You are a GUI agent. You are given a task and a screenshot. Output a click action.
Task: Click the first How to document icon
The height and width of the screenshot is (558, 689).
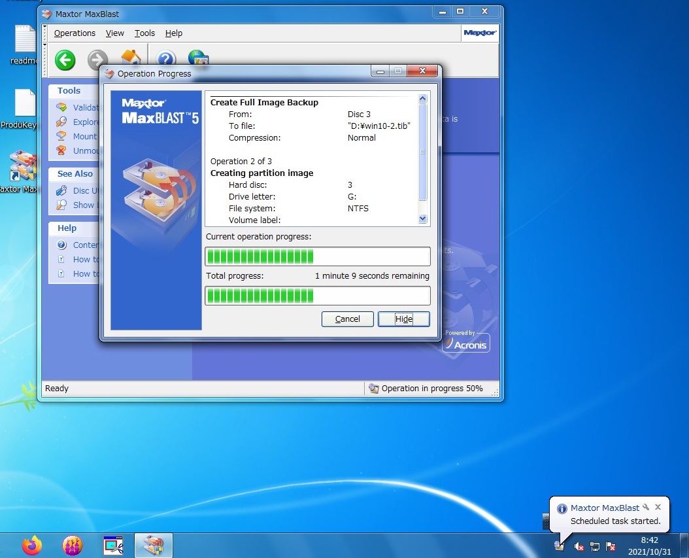point(61,260)
